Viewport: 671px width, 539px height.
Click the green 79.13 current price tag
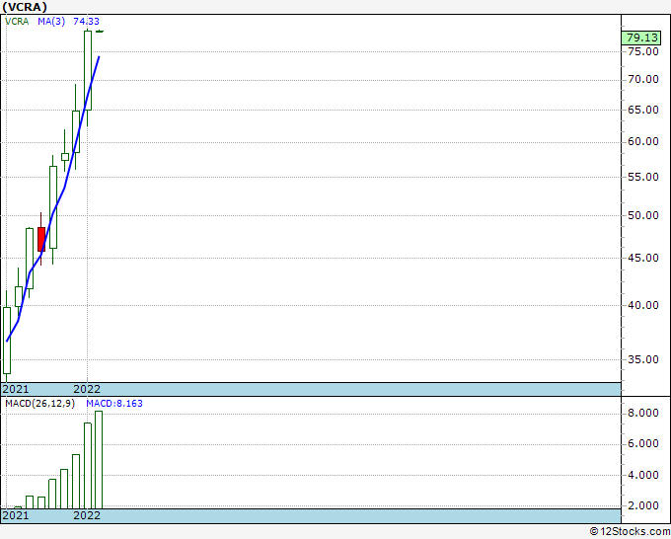pos(641,38)
